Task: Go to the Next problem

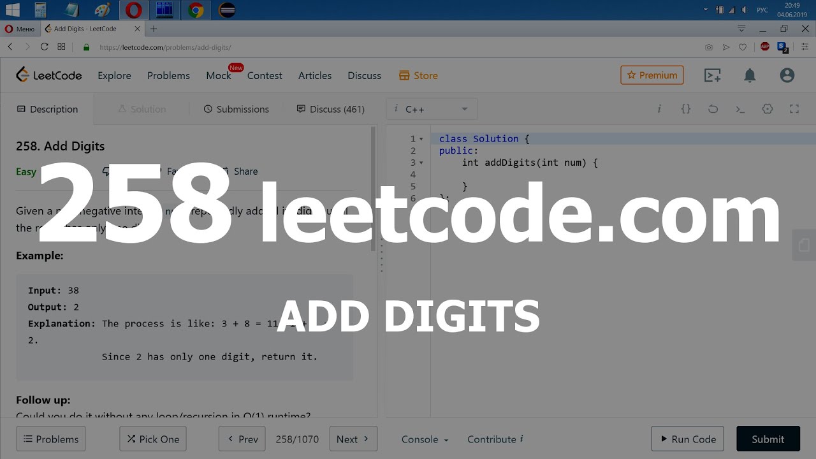Action: pos(353,439)
